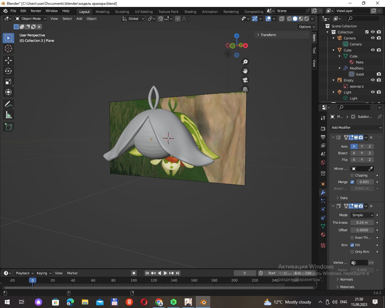Screen dimensions: 385x308
Task: Switch to orthographic/perspective view icon
Action: pyautogui.click(x=245, y=89)
